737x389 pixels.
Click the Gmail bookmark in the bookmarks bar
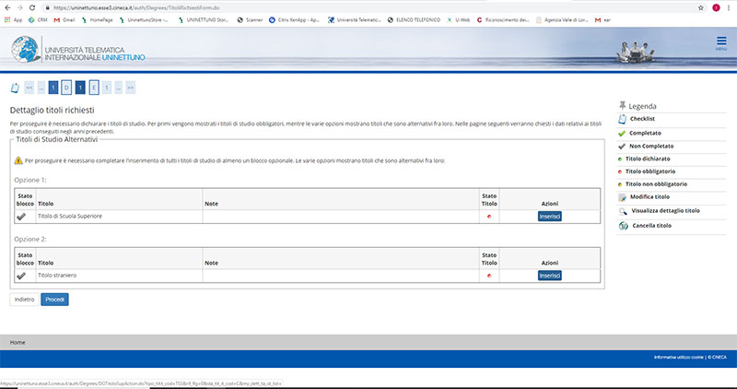(68, 18)
